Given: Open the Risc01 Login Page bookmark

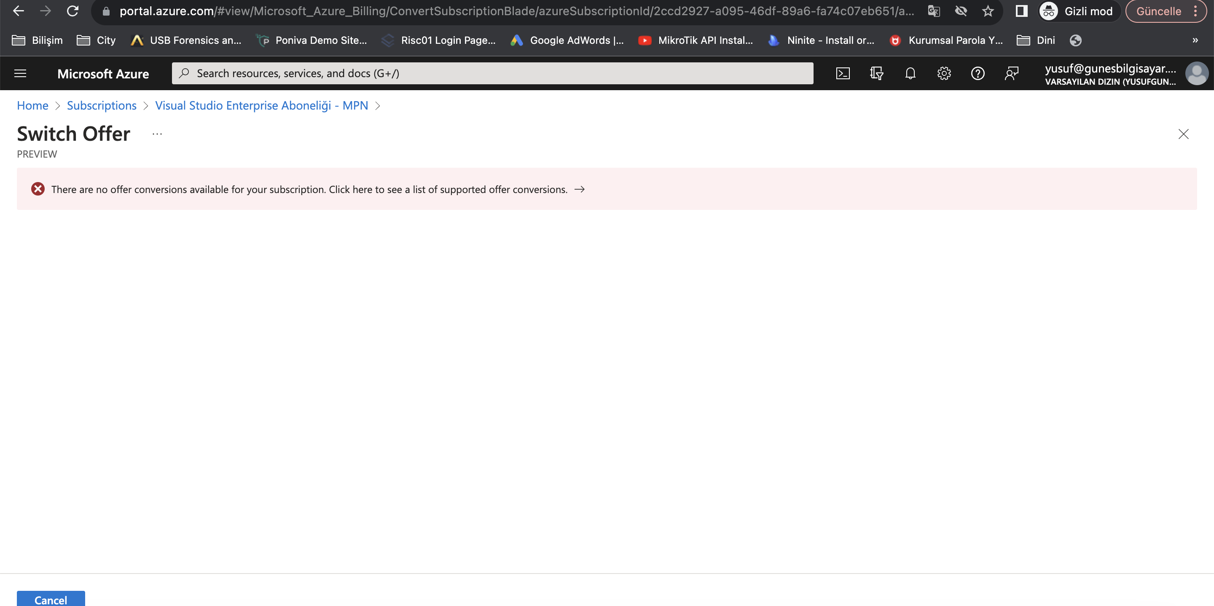Looking at the screenshot, I should (x=438, y=40).
